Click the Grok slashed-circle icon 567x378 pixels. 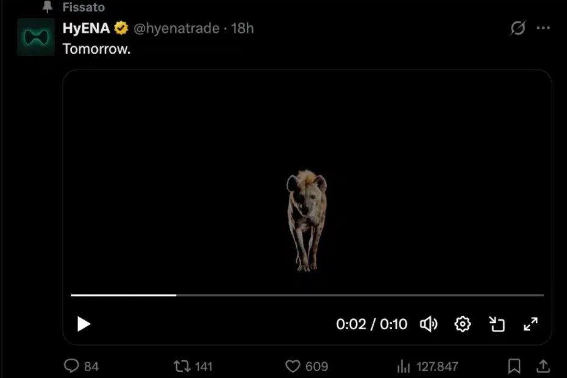pyautogui.click(x=518, y=28)
